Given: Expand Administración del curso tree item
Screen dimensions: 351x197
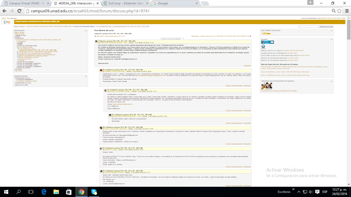Looking at the screenshot, I should point(23,83).
